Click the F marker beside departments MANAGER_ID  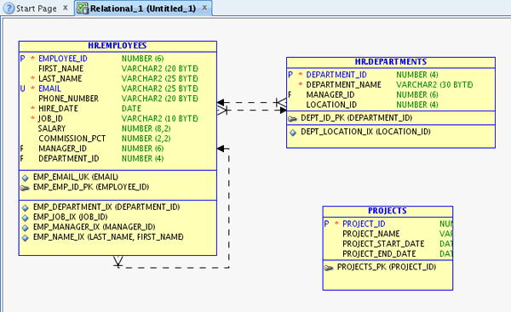click(290, 94)
